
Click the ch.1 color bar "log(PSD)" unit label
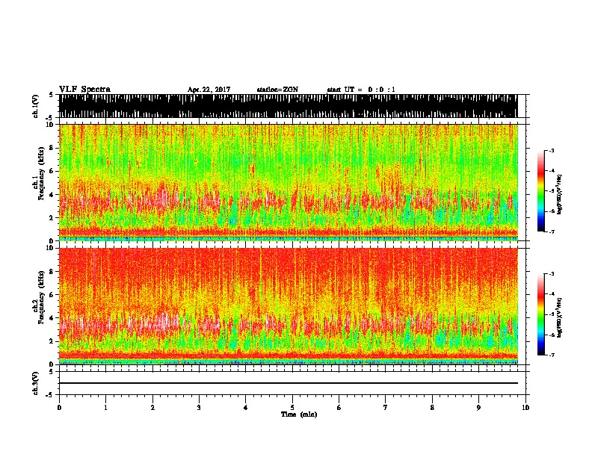560,194
